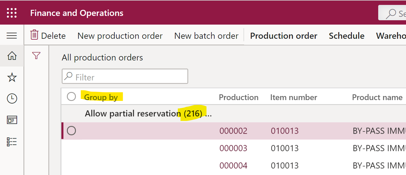This screenshot has width=406, height=175.
Task: Open Recent clock icon
Action: 12,99
